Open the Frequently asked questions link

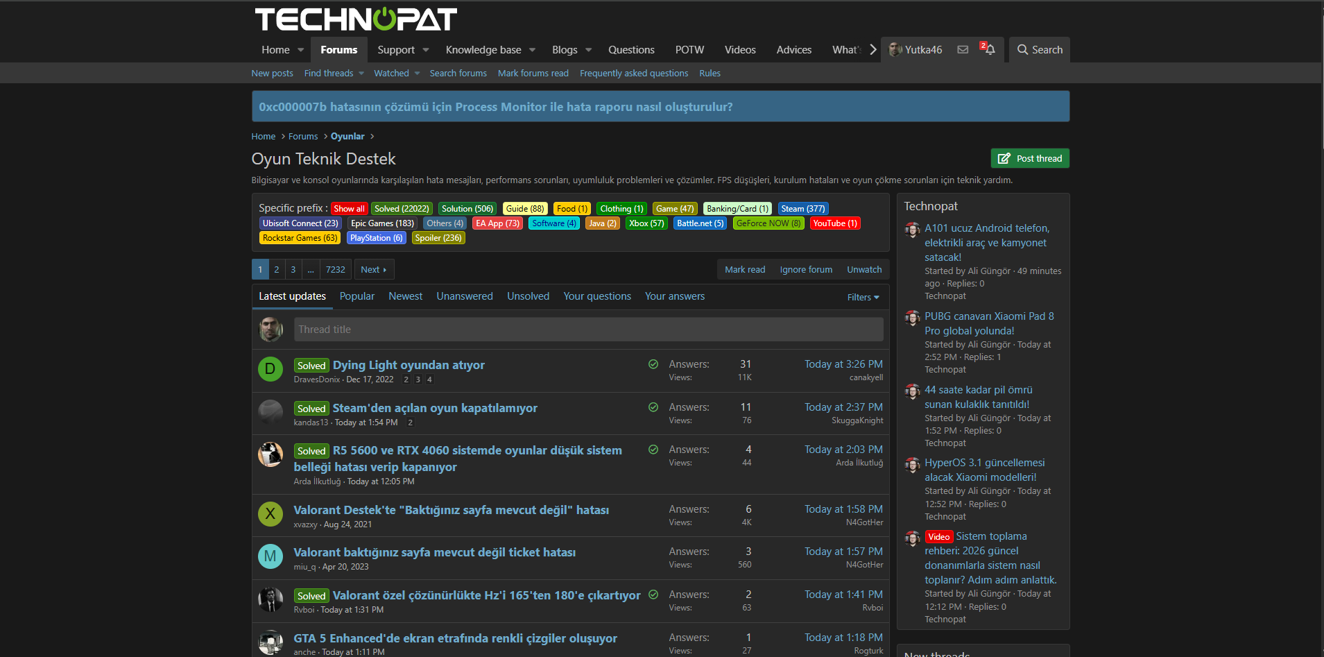click(634, 74)
